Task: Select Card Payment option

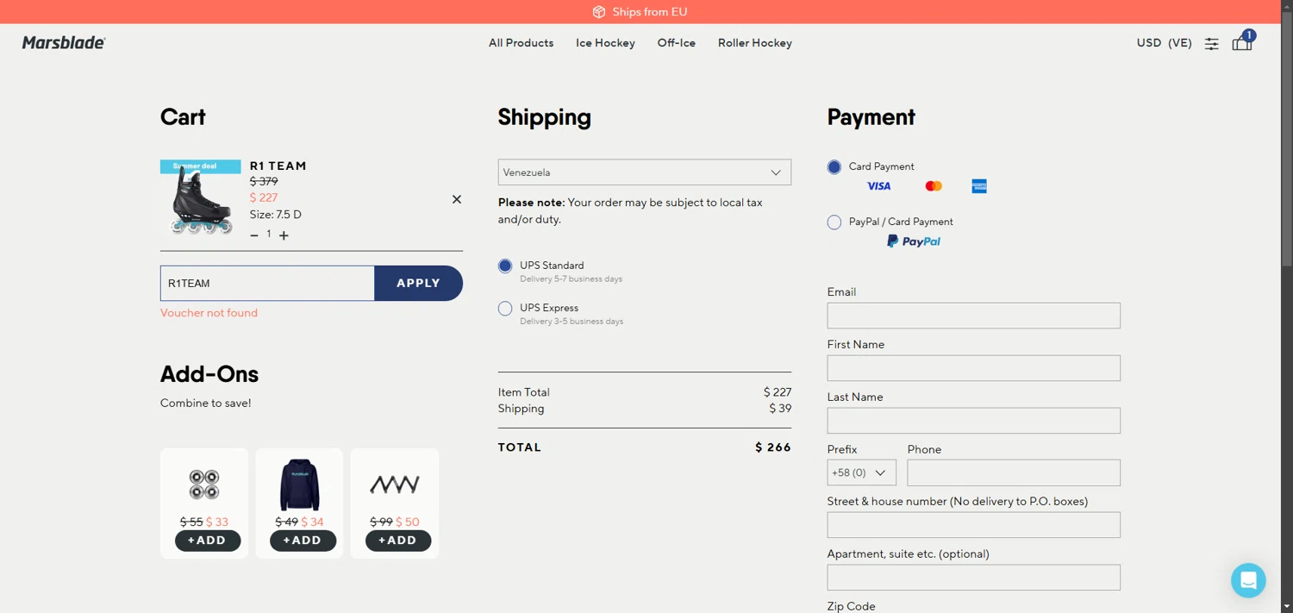Action: [834, 167]
